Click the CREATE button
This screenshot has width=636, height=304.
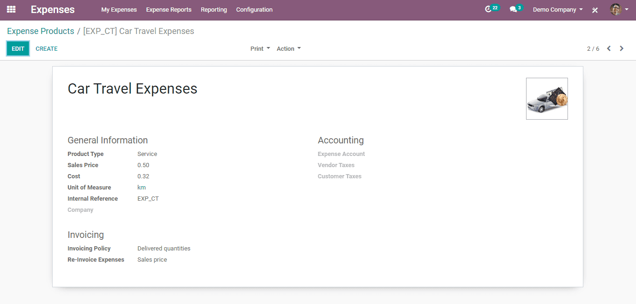(x=47, y=48)
